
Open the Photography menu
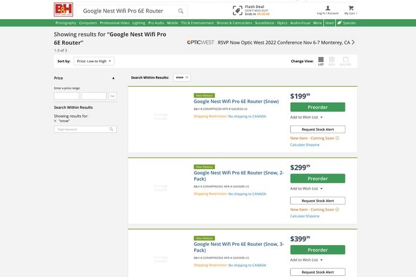[66, 23]
